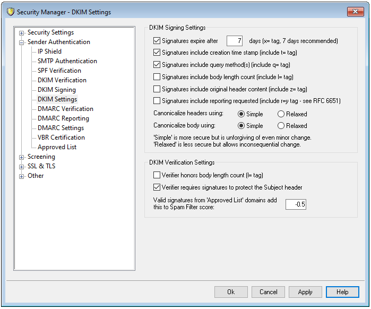The image size is (371, 309).
Task: Open the Approved List item
Action: [x=57, y=147]
